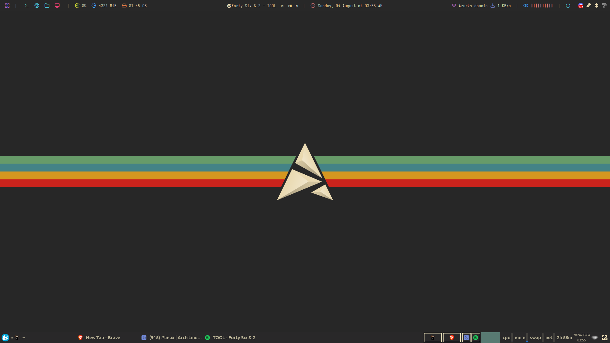Select the Brave pager thumbnail

452,338
